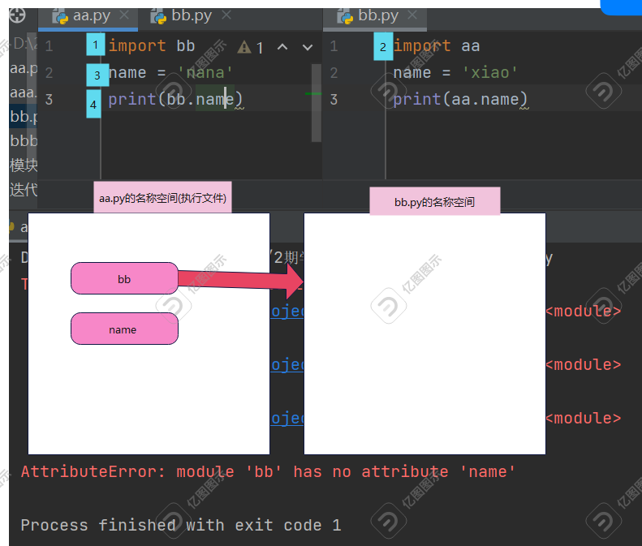Jump to next highlighted problem arrow

point(308,48)
